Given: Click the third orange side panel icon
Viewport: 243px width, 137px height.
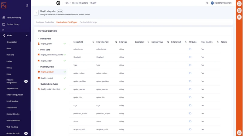Looking at the screenshot, I should (x=239, y=17).
